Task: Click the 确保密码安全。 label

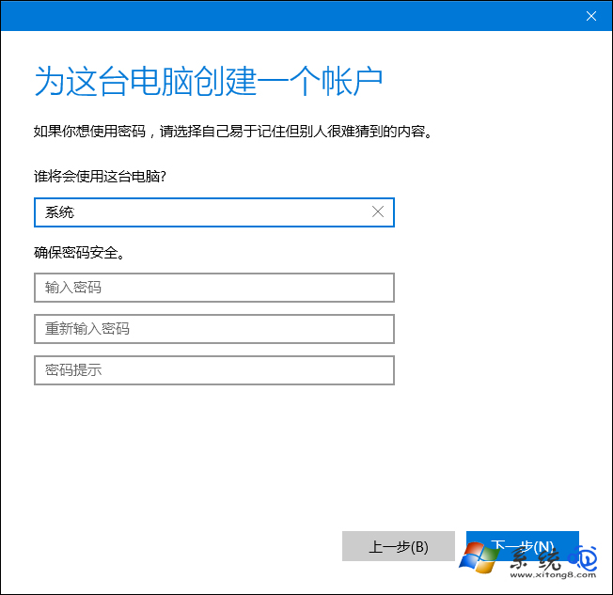Action: coord(80,252)
